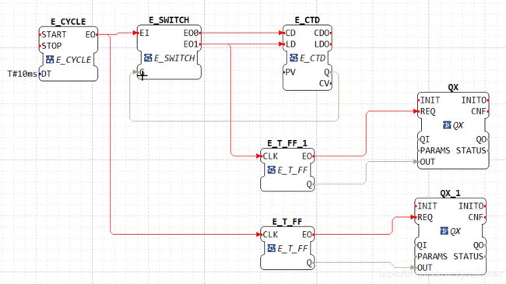Click the EO output of E_T_FF_1

click(307, 156)
